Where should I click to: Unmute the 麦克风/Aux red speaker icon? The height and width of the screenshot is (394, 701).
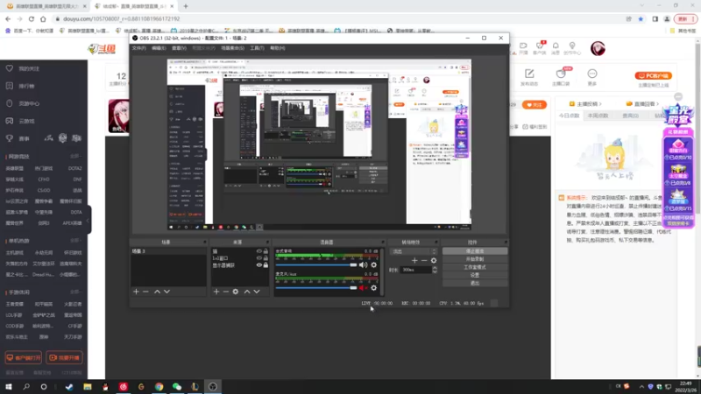(363, 288)
